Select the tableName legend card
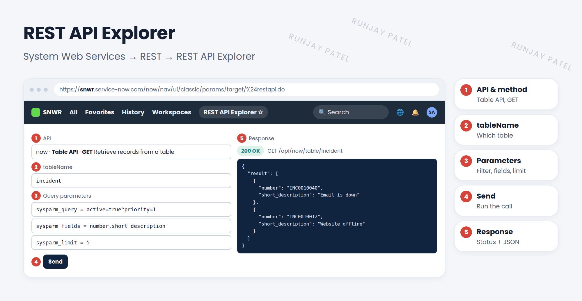This screenshot has height=301, width=582. click(506, 130)
